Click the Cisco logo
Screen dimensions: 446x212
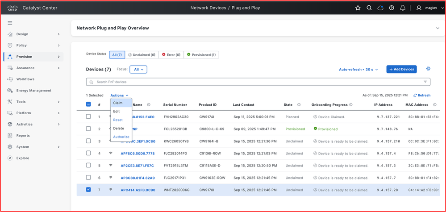13,8
